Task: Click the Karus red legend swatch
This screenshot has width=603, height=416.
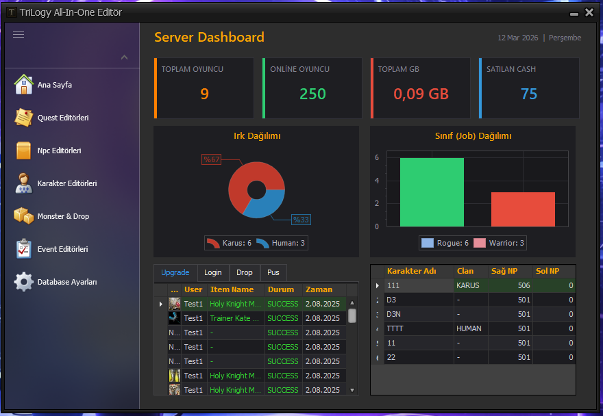Action: click(x=213, y=243)
